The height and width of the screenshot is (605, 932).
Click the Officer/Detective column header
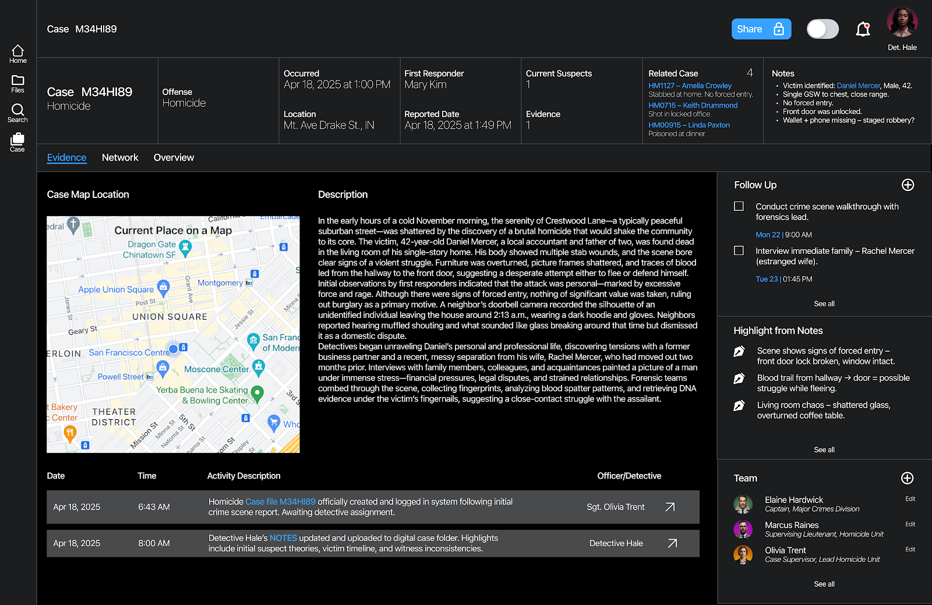click(x=629, y=476)
